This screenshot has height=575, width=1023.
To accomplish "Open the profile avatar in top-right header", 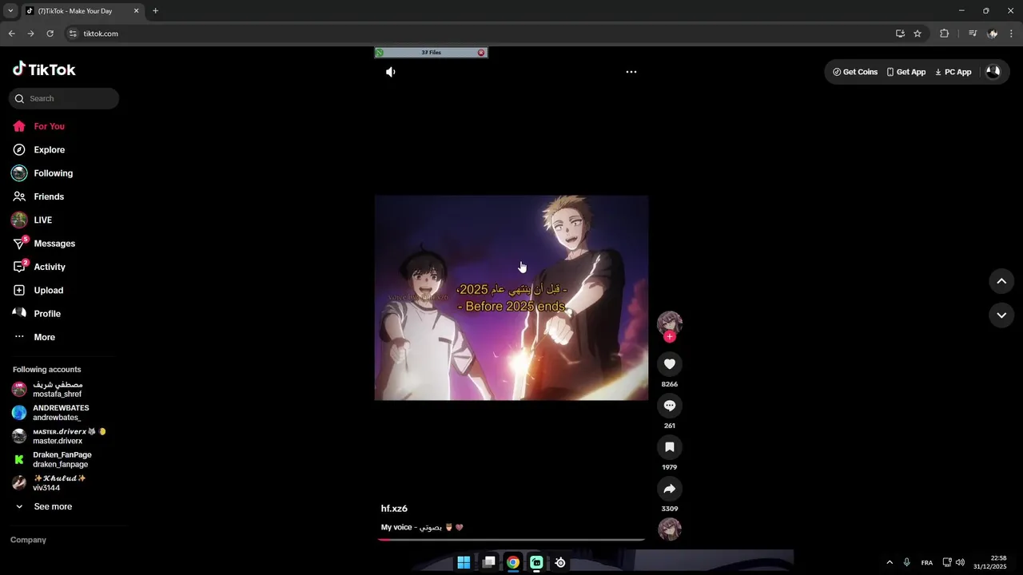I will point(993,71).
